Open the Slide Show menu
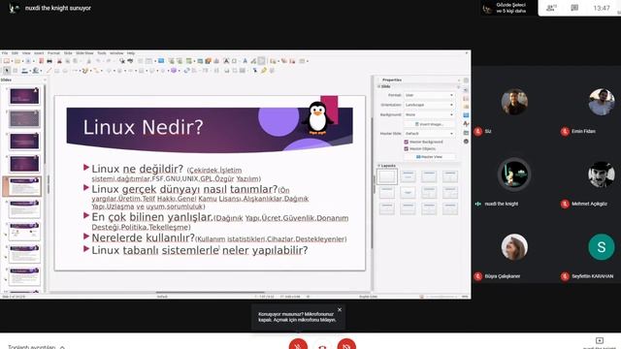Screen dimensions: 621x349 point(84,53)
